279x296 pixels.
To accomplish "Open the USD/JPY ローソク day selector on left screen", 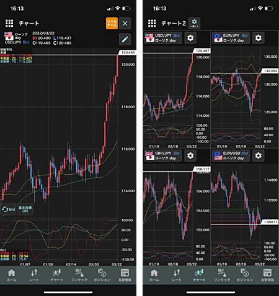I will click(x=16, y=38).
